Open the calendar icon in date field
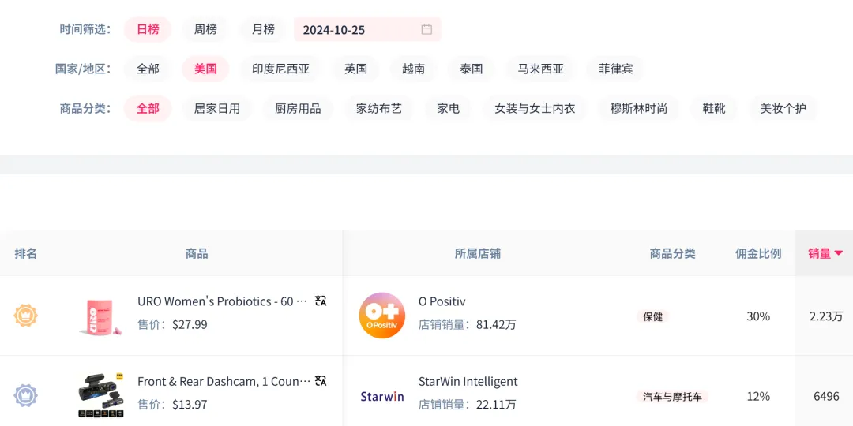The height and width of the screenshot is (426, 853). coord(426,30)
